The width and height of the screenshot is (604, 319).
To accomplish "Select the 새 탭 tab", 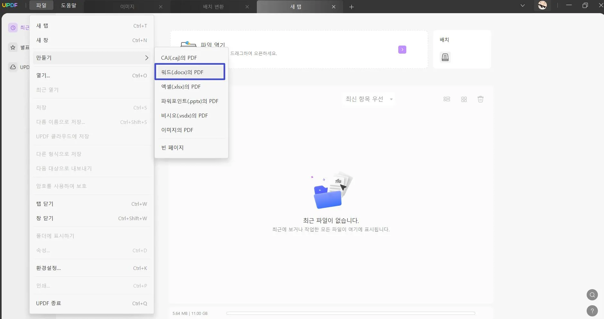I will point(296,7).
